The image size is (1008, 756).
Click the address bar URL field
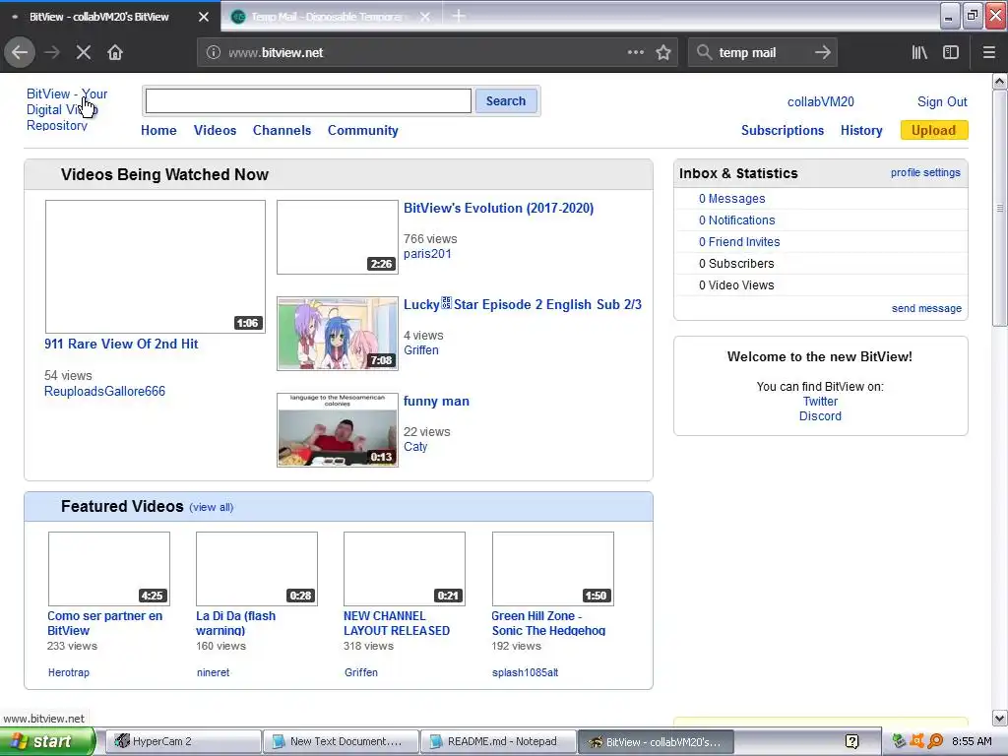424,53
